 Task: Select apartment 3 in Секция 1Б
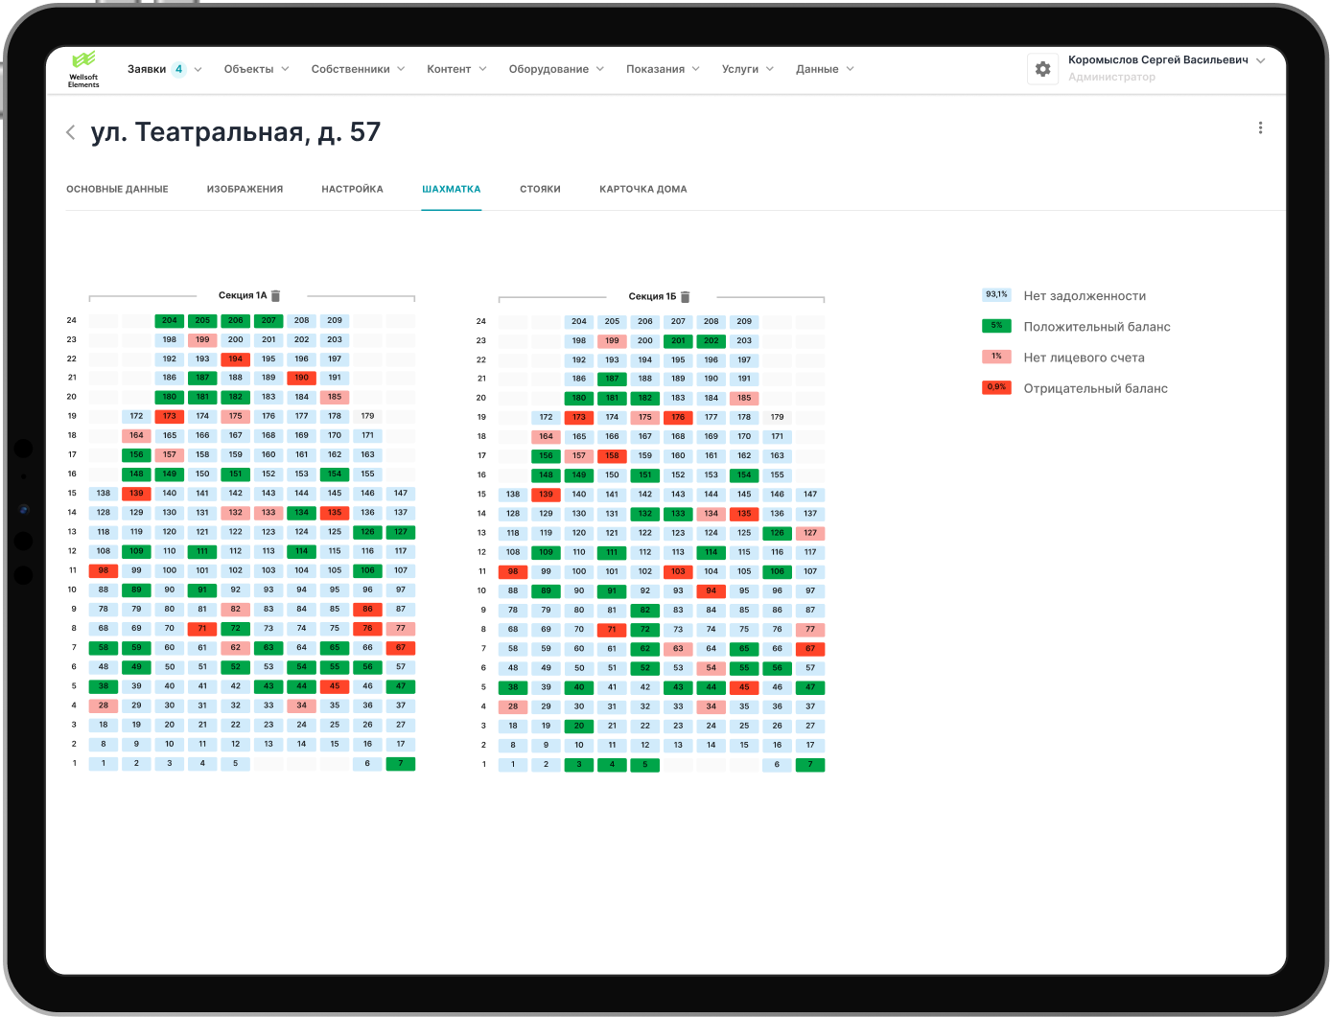(579, 765)
